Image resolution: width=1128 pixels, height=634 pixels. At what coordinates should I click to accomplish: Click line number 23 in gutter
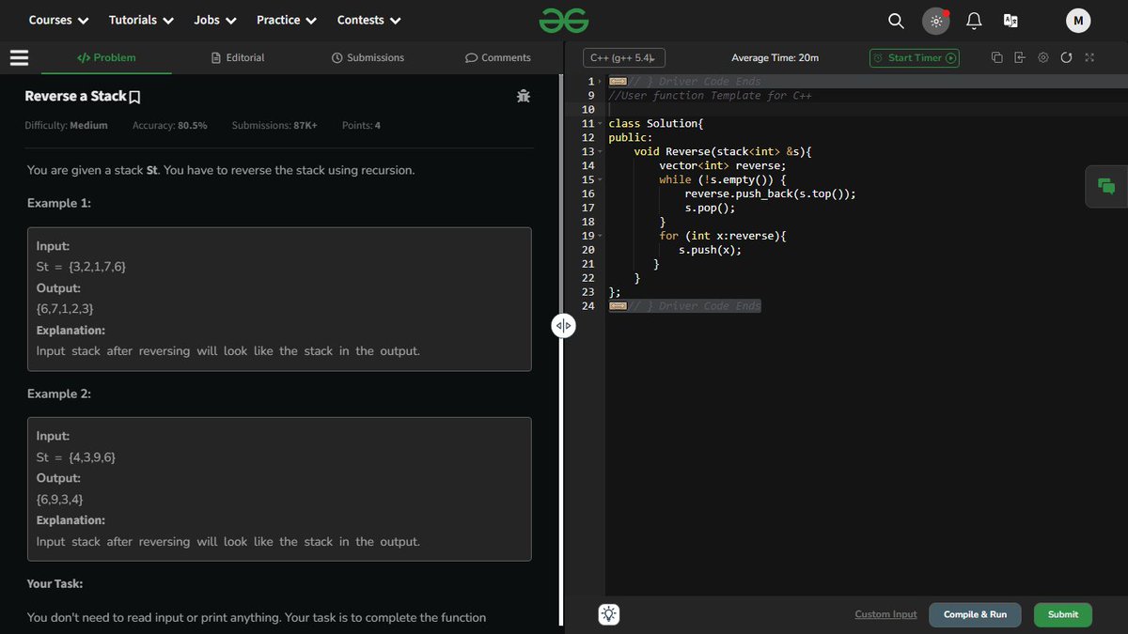588,293
